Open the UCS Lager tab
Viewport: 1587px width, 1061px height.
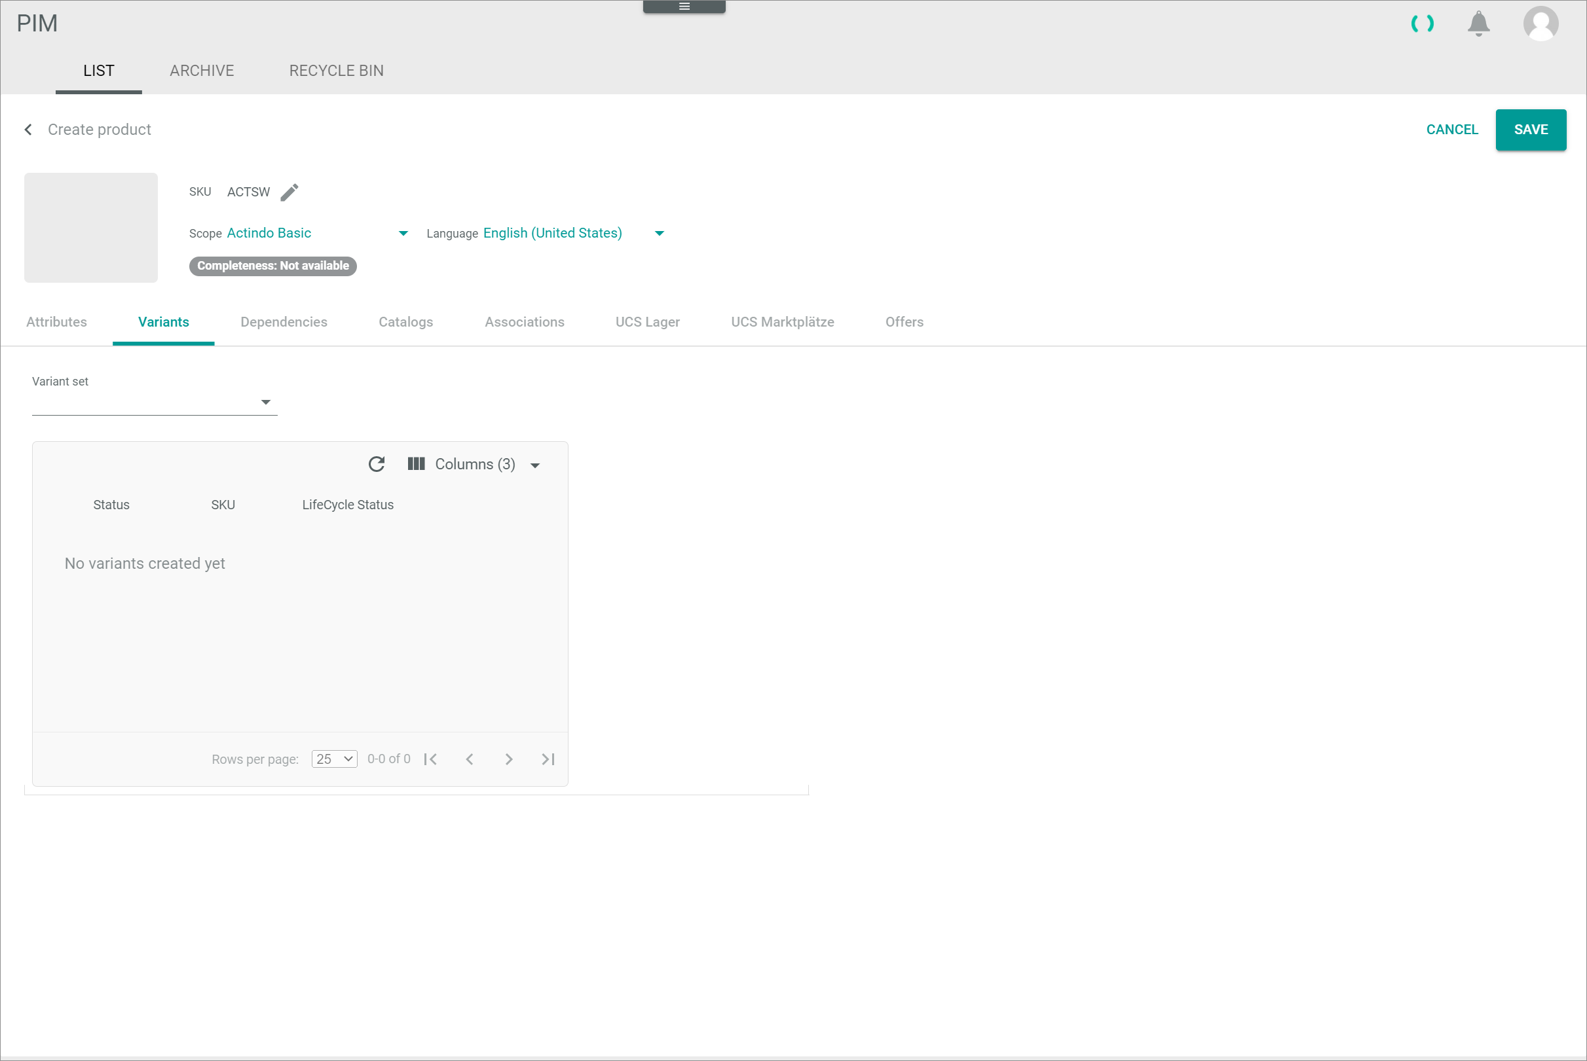[648, 322]
